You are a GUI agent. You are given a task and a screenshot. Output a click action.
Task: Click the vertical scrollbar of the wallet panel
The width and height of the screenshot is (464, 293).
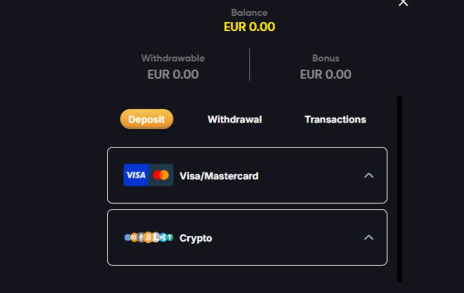(399, 189)
